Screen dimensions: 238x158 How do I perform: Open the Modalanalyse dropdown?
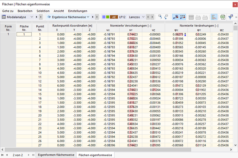click(32, 17)
